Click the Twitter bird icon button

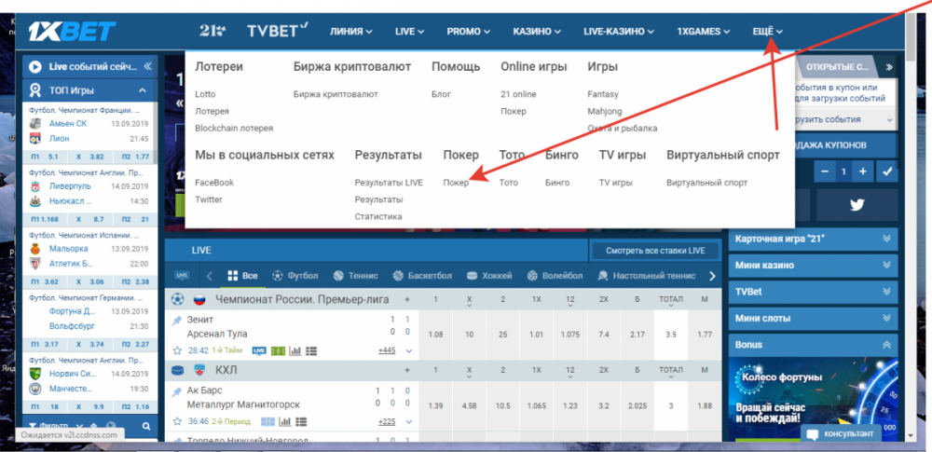[857, 206]
